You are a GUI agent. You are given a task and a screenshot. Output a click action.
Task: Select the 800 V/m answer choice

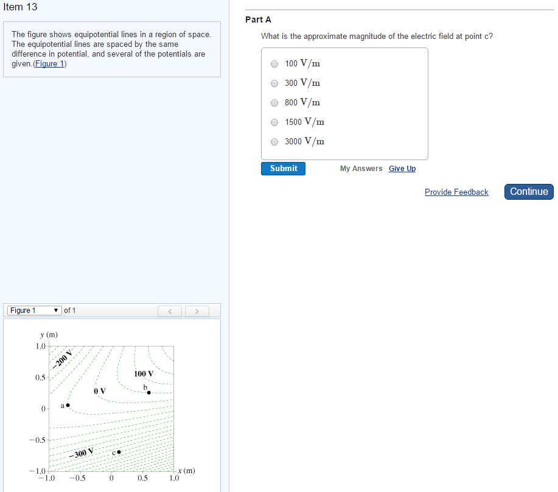[x=274, y=103]
